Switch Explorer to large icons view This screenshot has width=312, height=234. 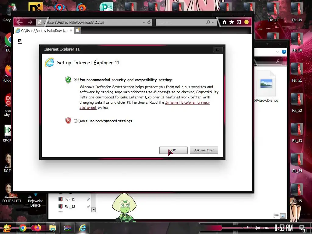pos(283,215)
